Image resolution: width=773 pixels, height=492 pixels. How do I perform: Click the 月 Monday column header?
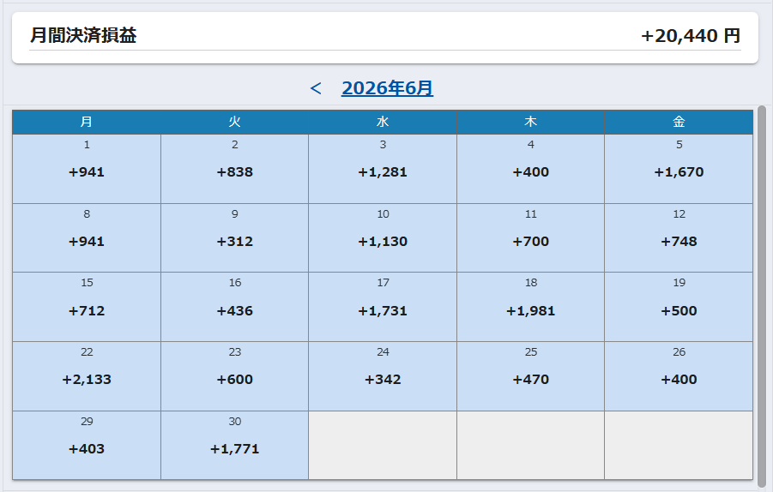87,122
